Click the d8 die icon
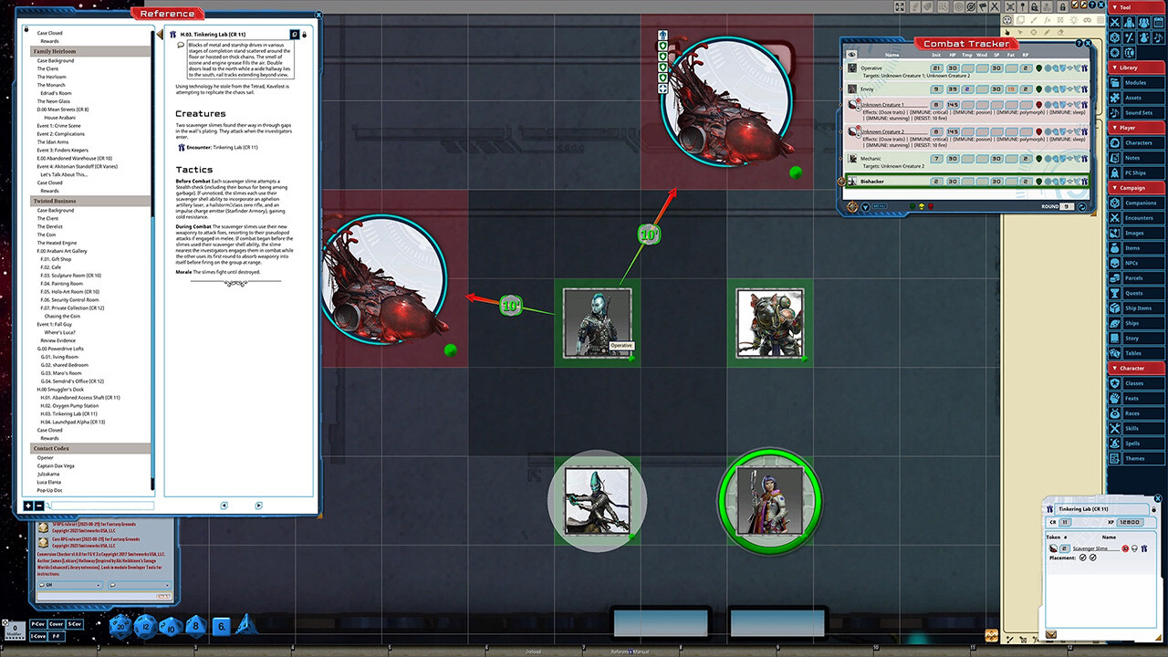The image size is (1168, 657). 195,625
